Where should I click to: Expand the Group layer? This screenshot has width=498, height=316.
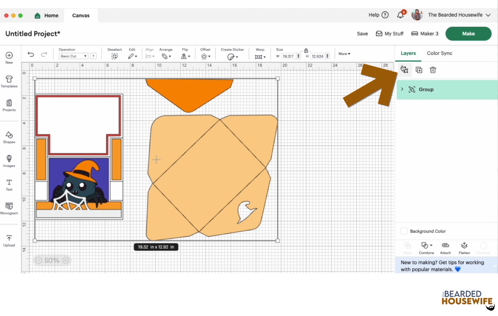pyautogui.click(x=402, y=89)
